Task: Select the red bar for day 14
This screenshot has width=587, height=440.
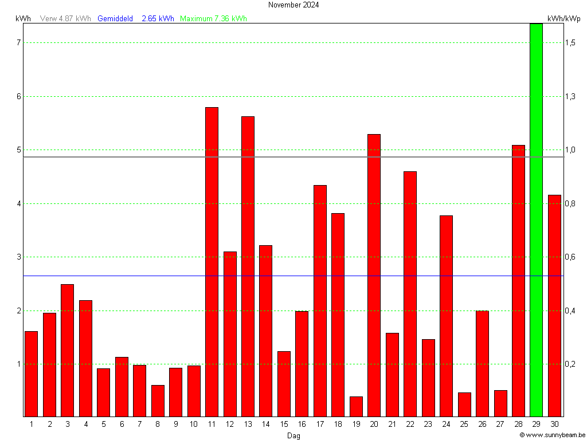Action: 265,331
